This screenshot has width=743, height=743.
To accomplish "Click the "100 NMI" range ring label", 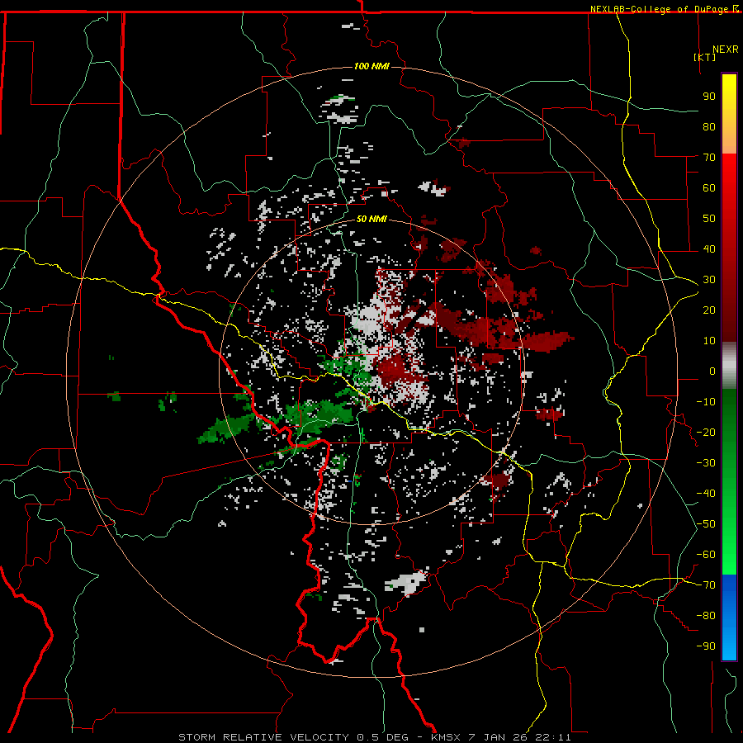I will point(371,66).
